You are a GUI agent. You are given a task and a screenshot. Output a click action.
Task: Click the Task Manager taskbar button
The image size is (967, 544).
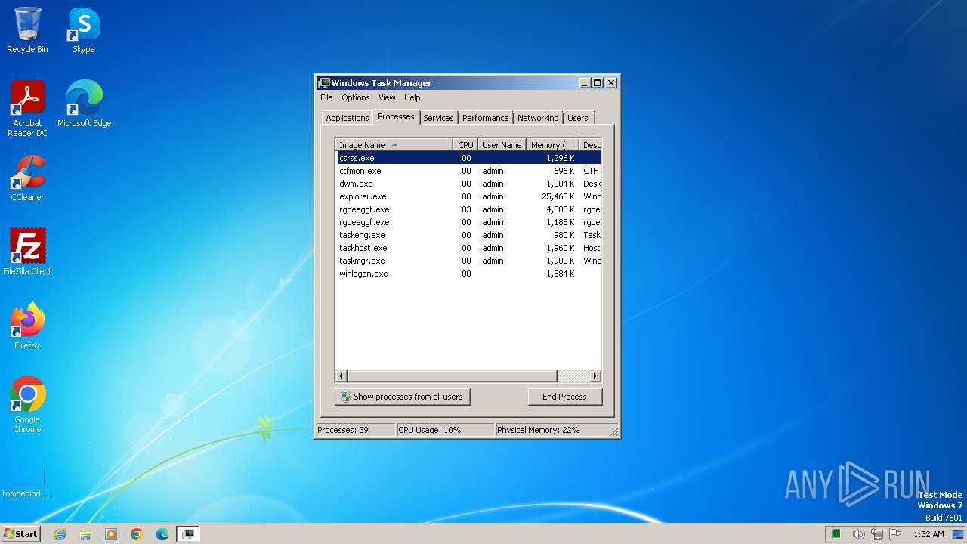click(x=187, y=534)
